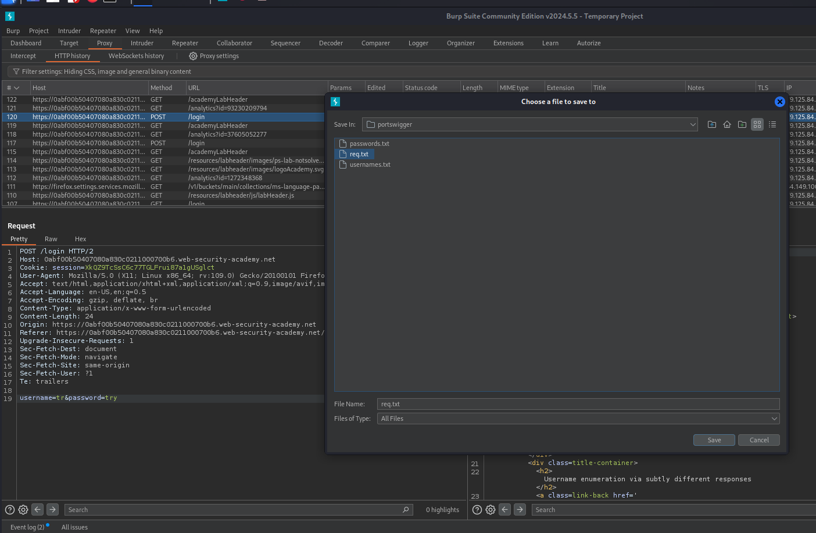
Task: Open request search settings gear icon
Action: coord(23,510)
